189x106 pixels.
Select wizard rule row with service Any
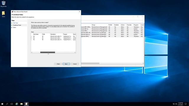click(x=53, y=36)
